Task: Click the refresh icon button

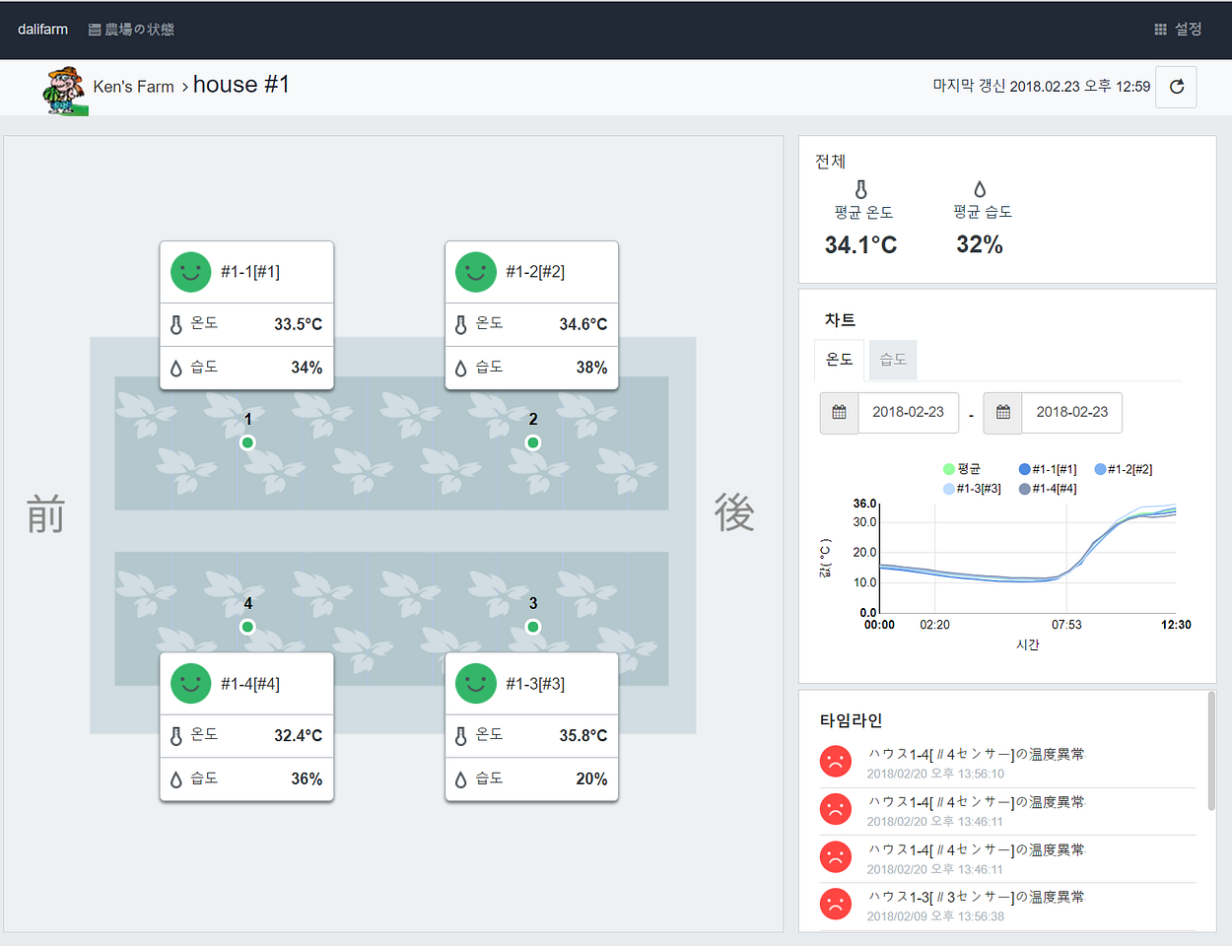Action: (1176, 87)
